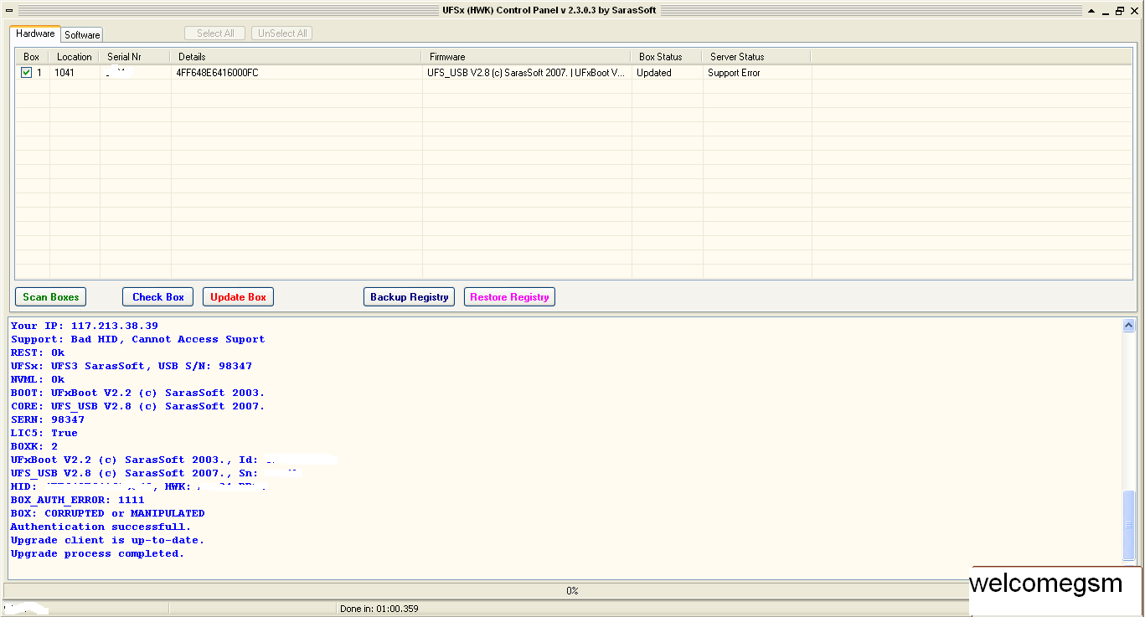Sort by Serial Nr column header
The width and height of the screenshot is (1145, 617).
click(x=135, y=57)
